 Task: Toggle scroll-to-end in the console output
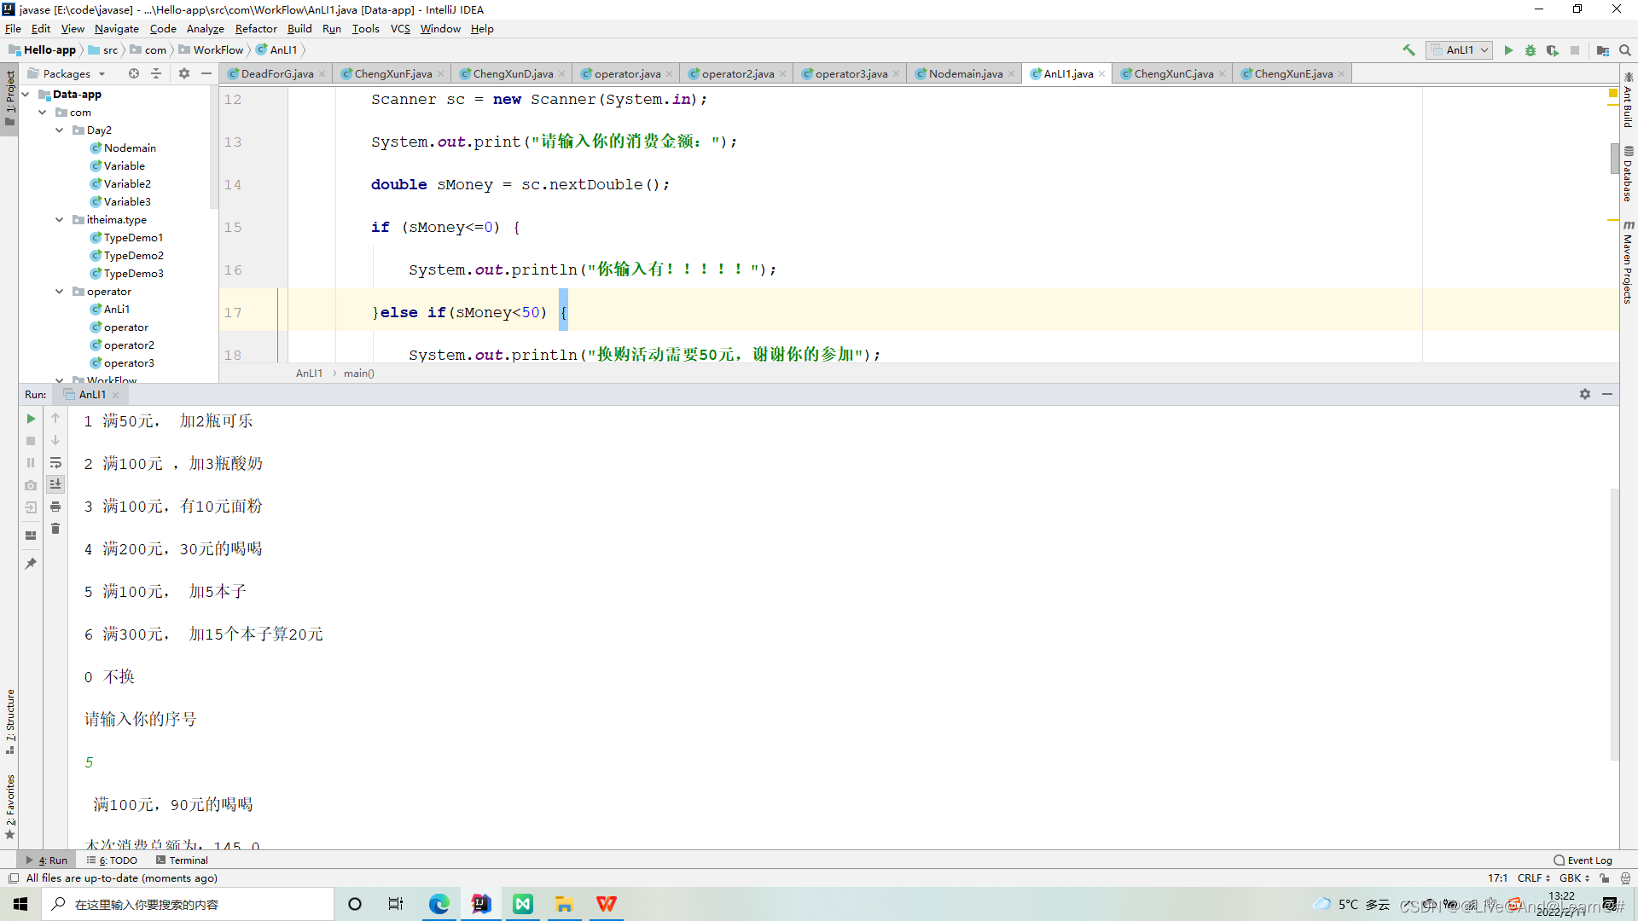[x=55, y=484]
